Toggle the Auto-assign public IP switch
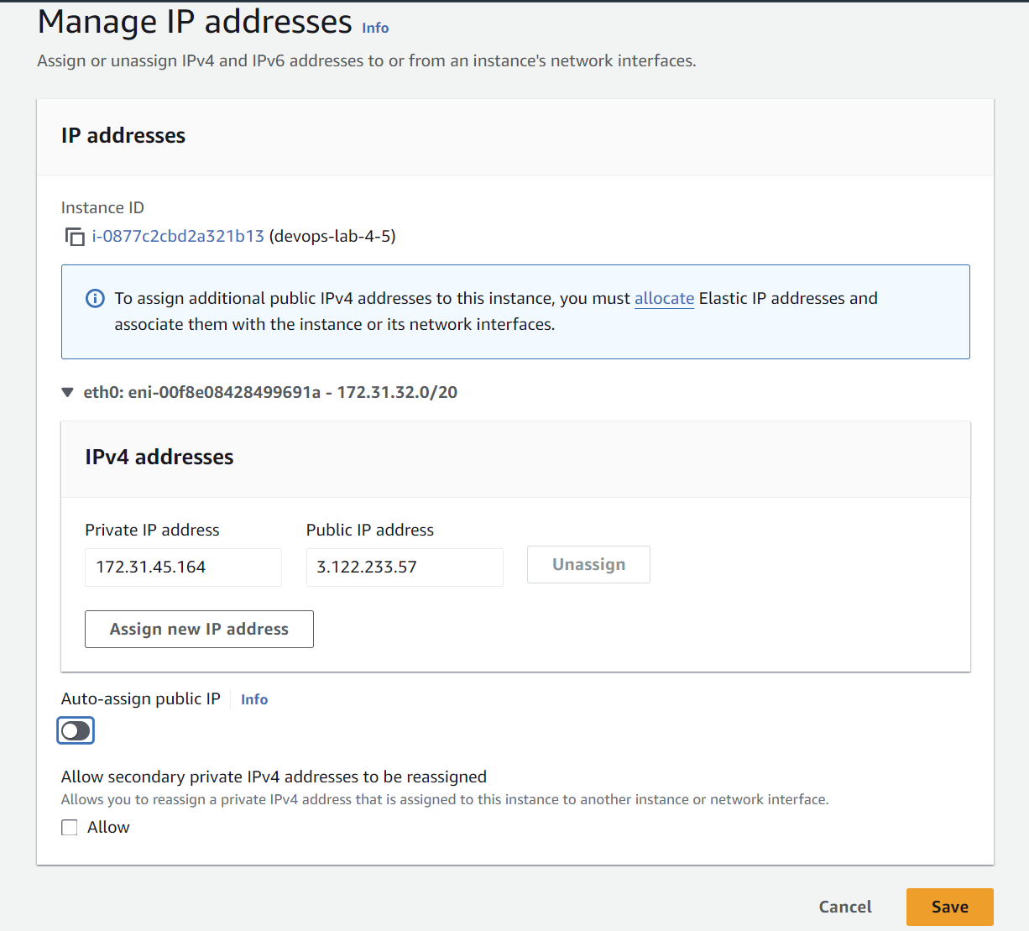Viewport: 1029px width, 931px height. coord(76,731)
